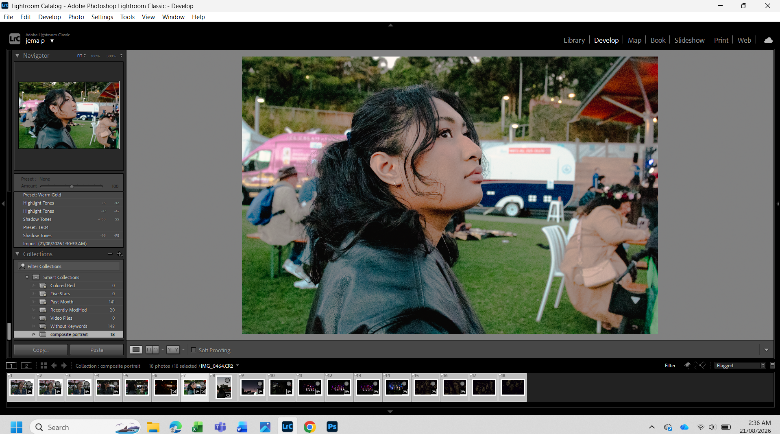The height and width of the screenshot is (434, 780).
Task: Open the Reference view options dropdown
Action: click(x=163, y=350)
